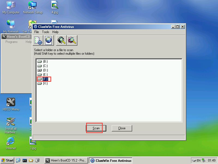Open ClamWin Preferences toolbar icon

(x=38, y=40)
